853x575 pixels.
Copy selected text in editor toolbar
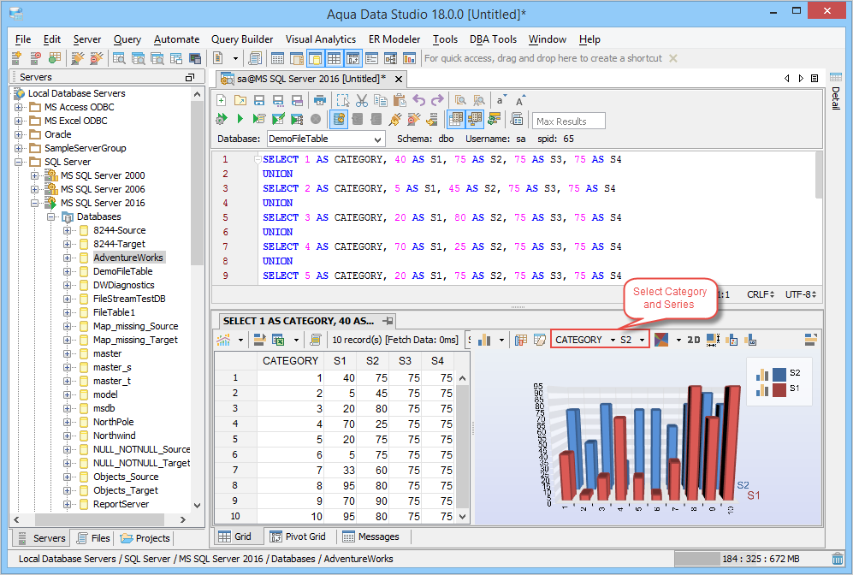380,100
